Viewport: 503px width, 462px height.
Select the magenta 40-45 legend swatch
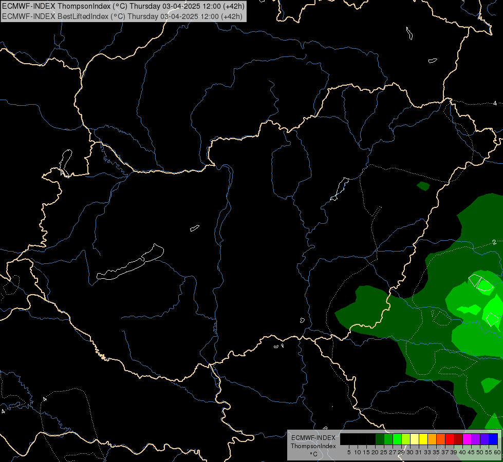click(x=467, y=439)
